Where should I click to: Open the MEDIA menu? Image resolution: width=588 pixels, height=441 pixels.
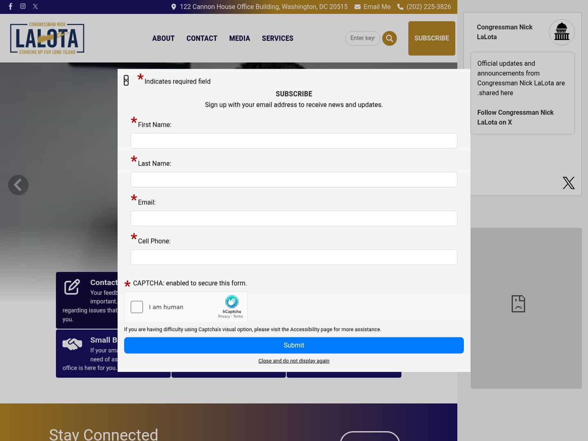pos(239,38)
